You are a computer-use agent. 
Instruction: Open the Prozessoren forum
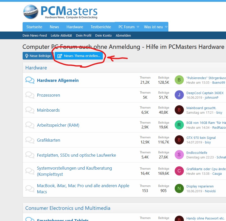[x=49, y=95]
